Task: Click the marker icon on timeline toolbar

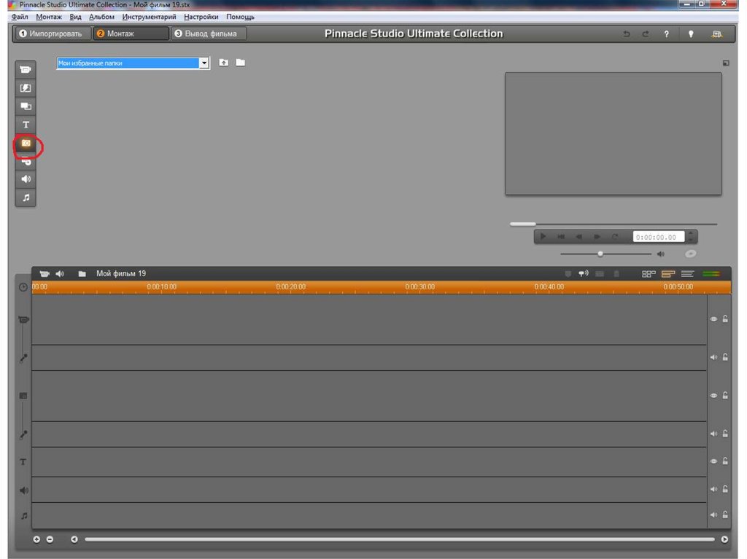Action: coord(568,274)
